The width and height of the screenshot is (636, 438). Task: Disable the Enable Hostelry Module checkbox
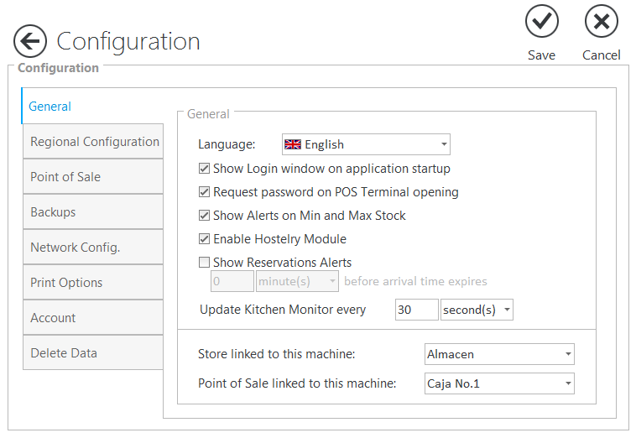point(204,239)
